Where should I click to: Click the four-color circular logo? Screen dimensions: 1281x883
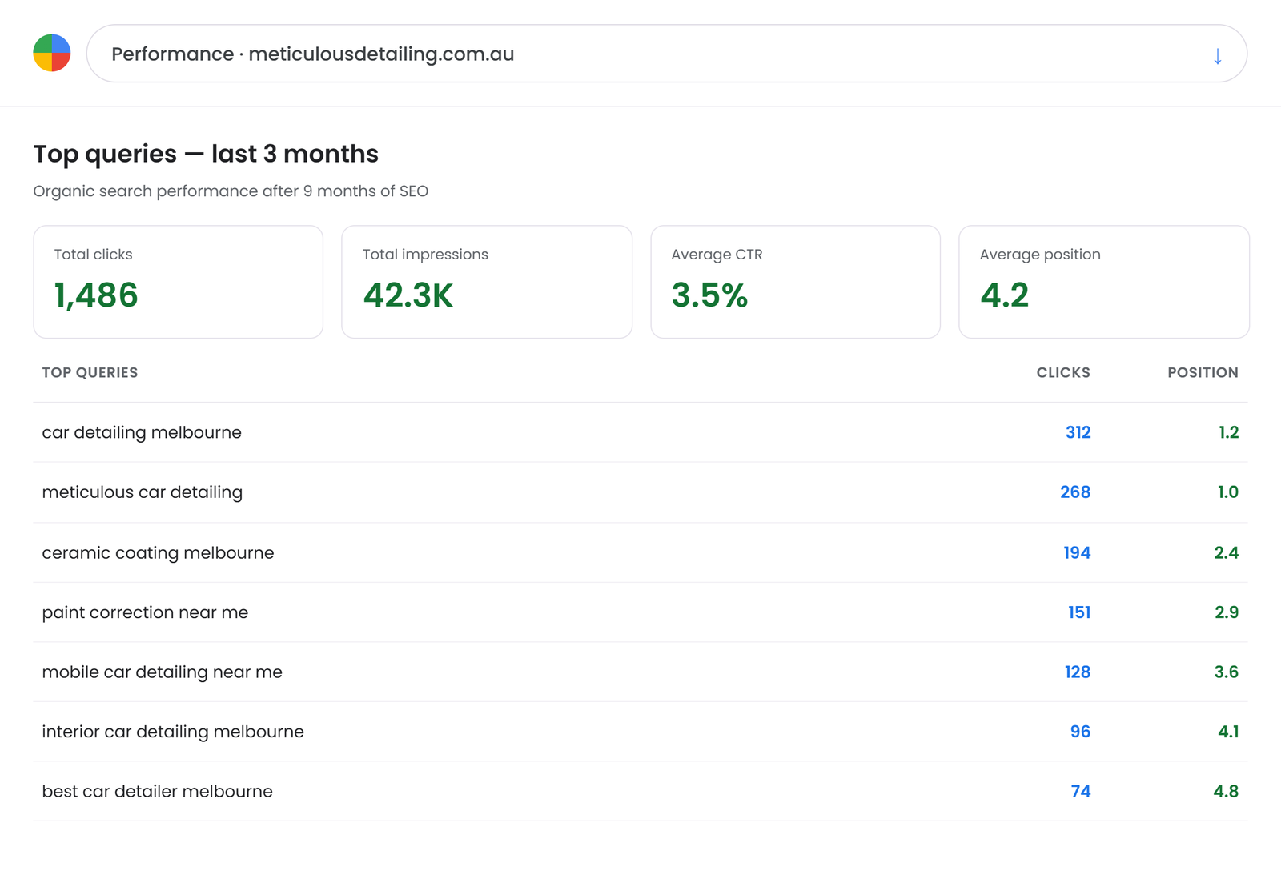[52, 53]
